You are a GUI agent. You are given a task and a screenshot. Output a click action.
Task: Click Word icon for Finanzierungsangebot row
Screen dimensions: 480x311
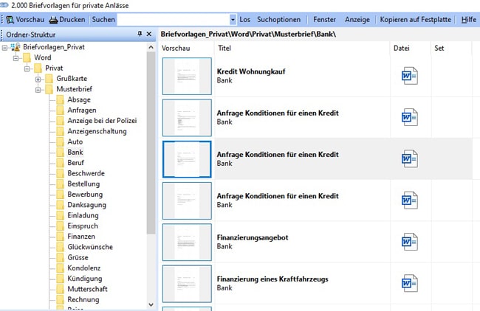point(409,241)
